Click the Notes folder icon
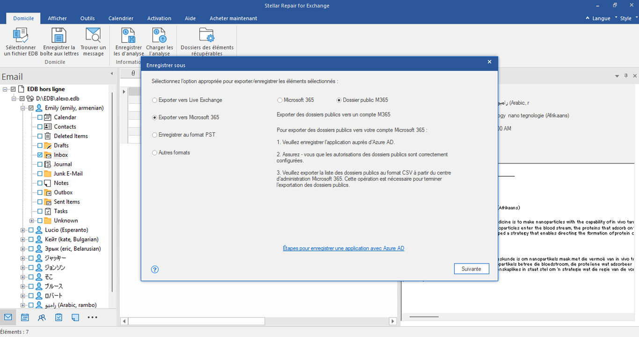 click(48, 183)
